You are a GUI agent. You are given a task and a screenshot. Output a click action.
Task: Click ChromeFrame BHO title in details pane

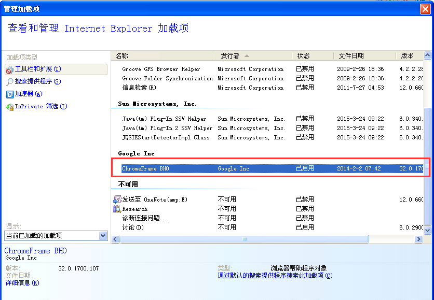(x=35, y=251)
